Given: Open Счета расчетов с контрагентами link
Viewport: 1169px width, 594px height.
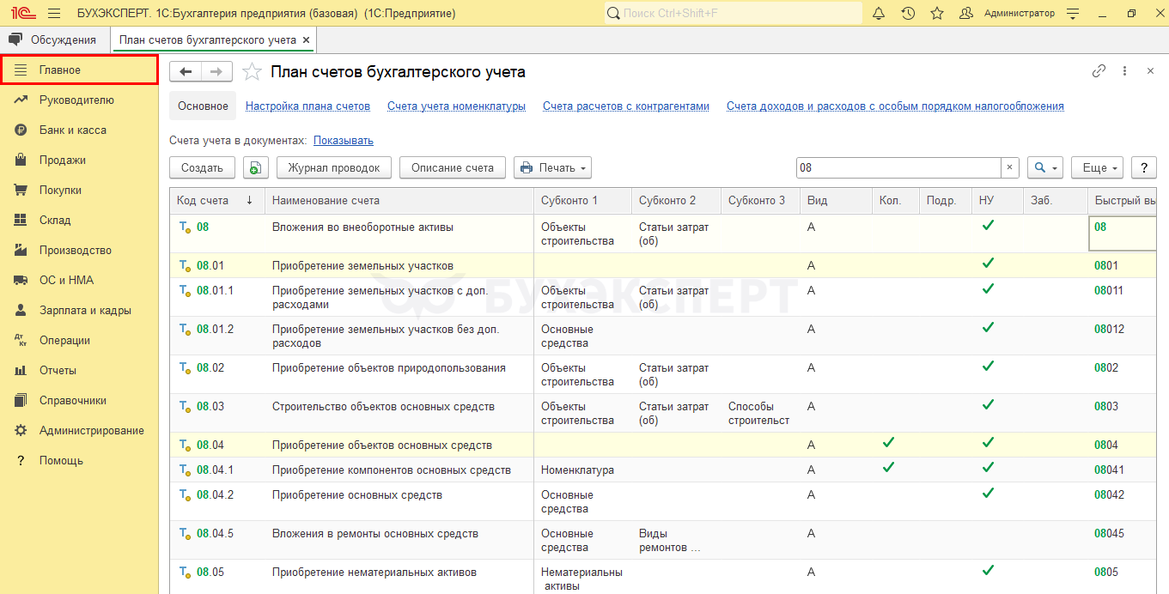Looking at the screenshot, I should click(626, 106).
